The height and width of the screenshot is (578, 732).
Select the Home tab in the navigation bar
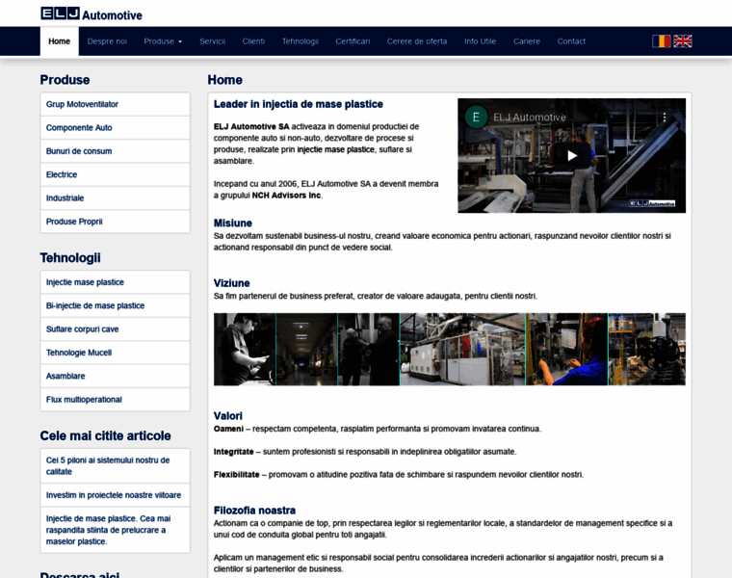[60, 41]
